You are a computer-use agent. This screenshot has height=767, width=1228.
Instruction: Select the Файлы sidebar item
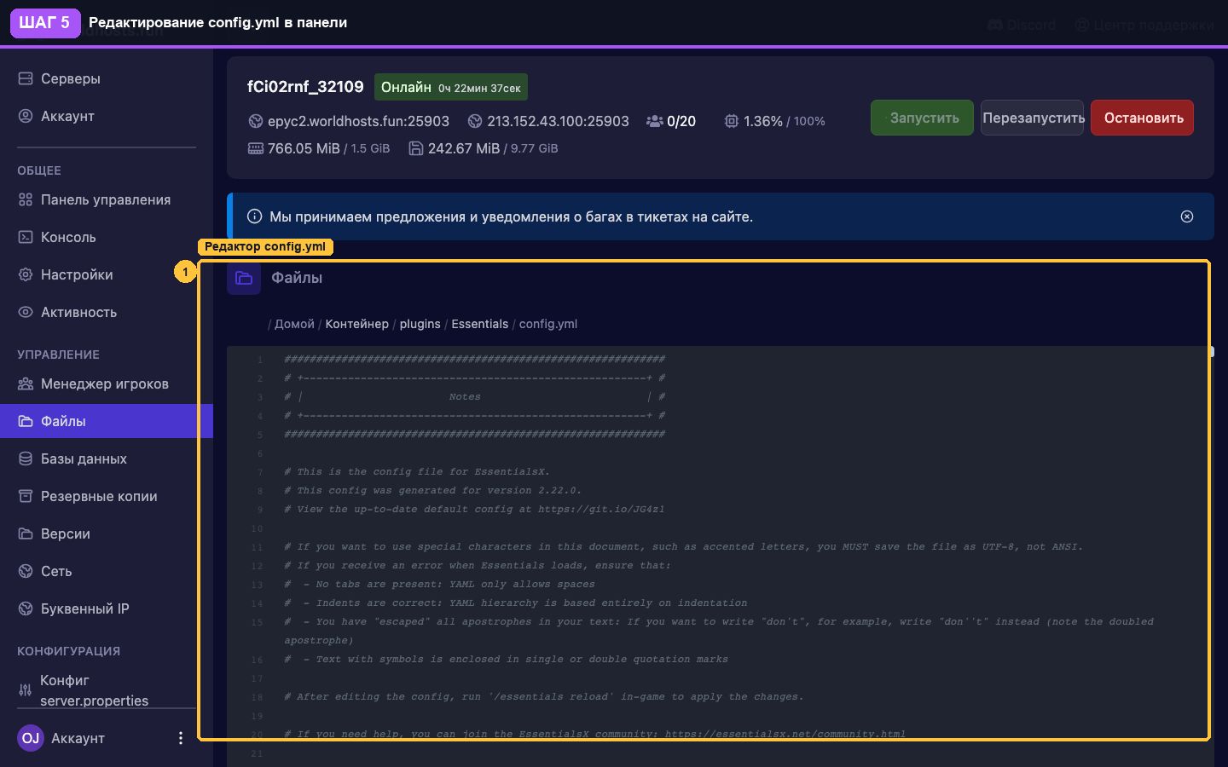[x=107, y=421]
